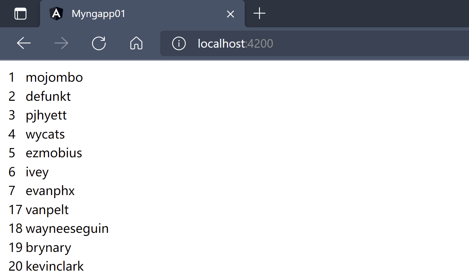This screenshot has height=273, width=469.
Task: Click the disabled forward arrow button
Action: pyautogui.click(x=61, y=44)
